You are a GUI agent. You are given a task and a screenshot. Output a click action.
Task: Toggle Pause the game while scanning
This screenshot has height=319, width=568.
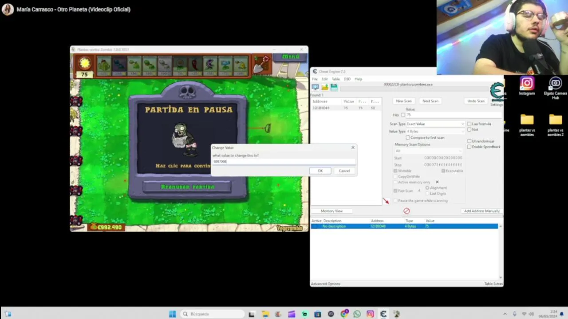tap(395, 201)
